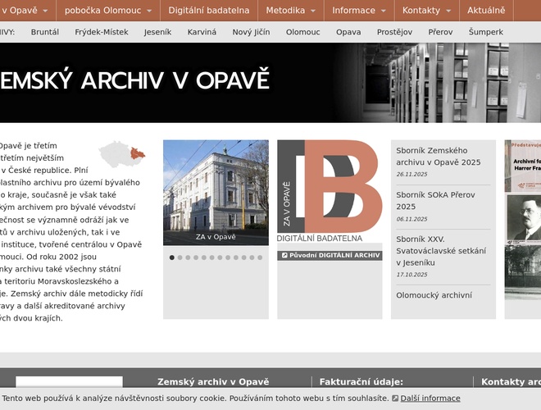Open the Šumperk archive link
The width and height of the screenshot is (541, 410).
coord(486,32)
